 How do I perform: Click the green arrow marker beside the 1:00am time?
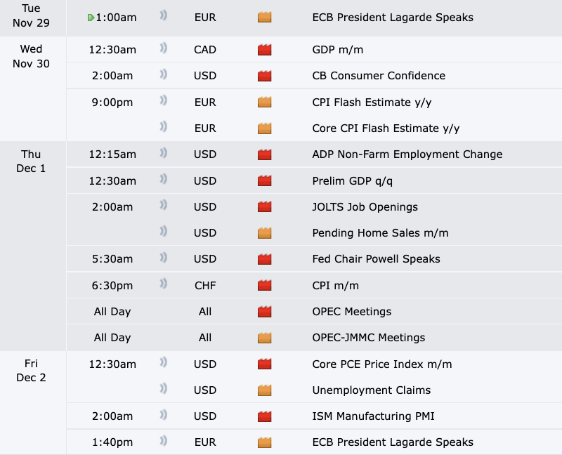tap(91, 17)
